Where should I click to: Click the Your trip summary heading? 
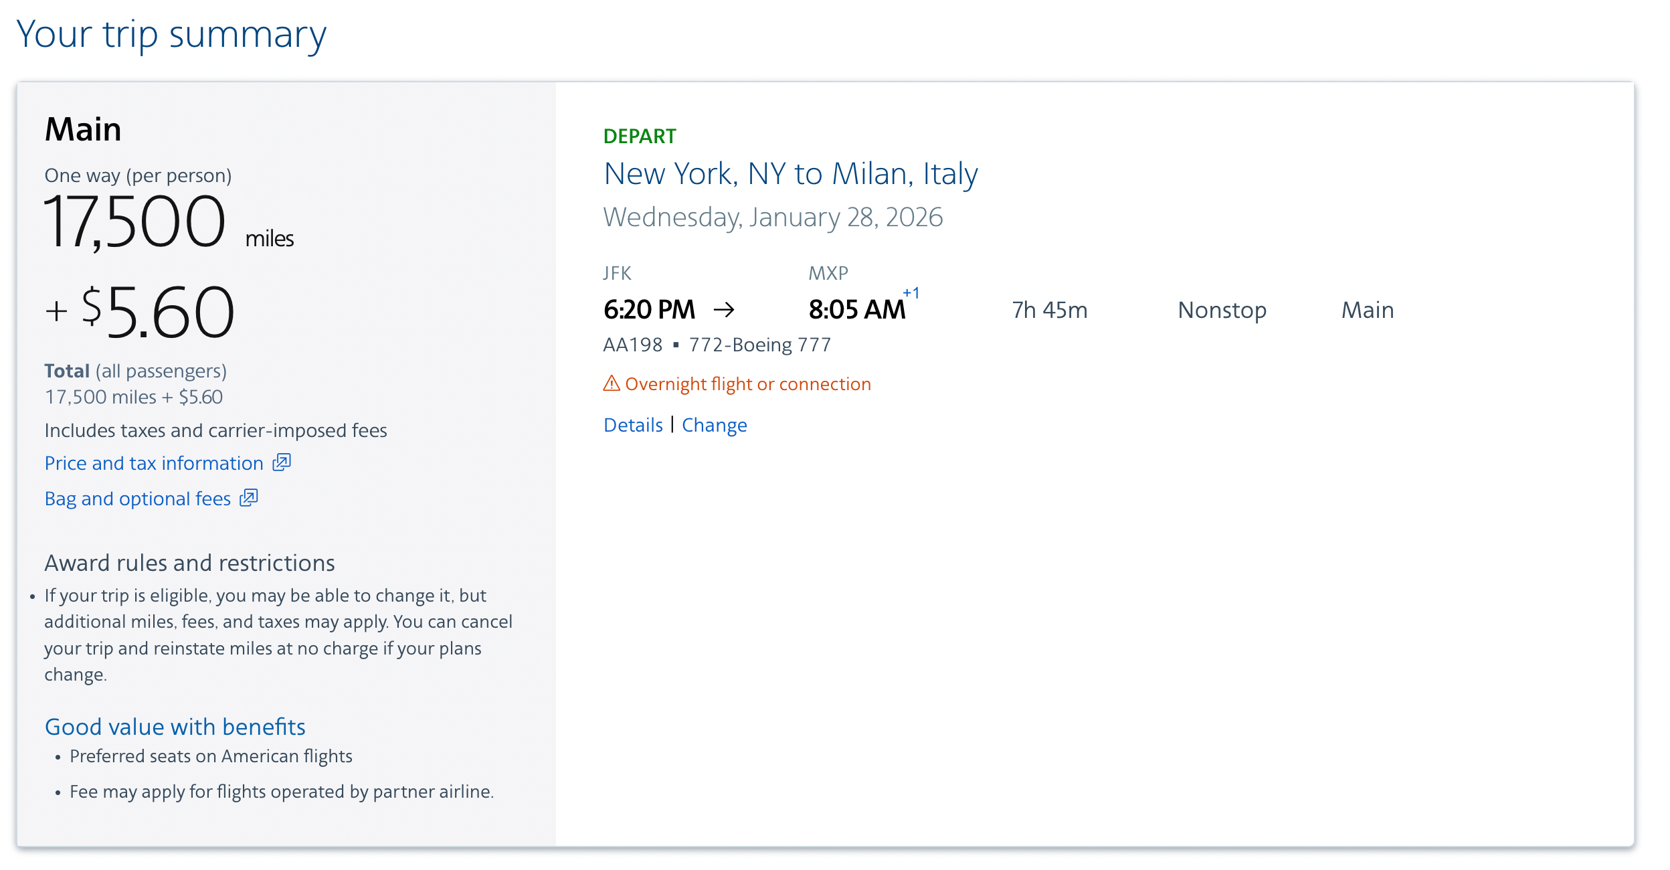coord(171,35)
